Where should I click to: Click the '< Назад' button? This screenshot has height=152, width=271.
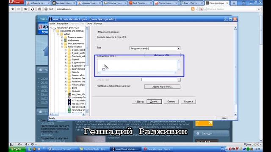point(139,101)
